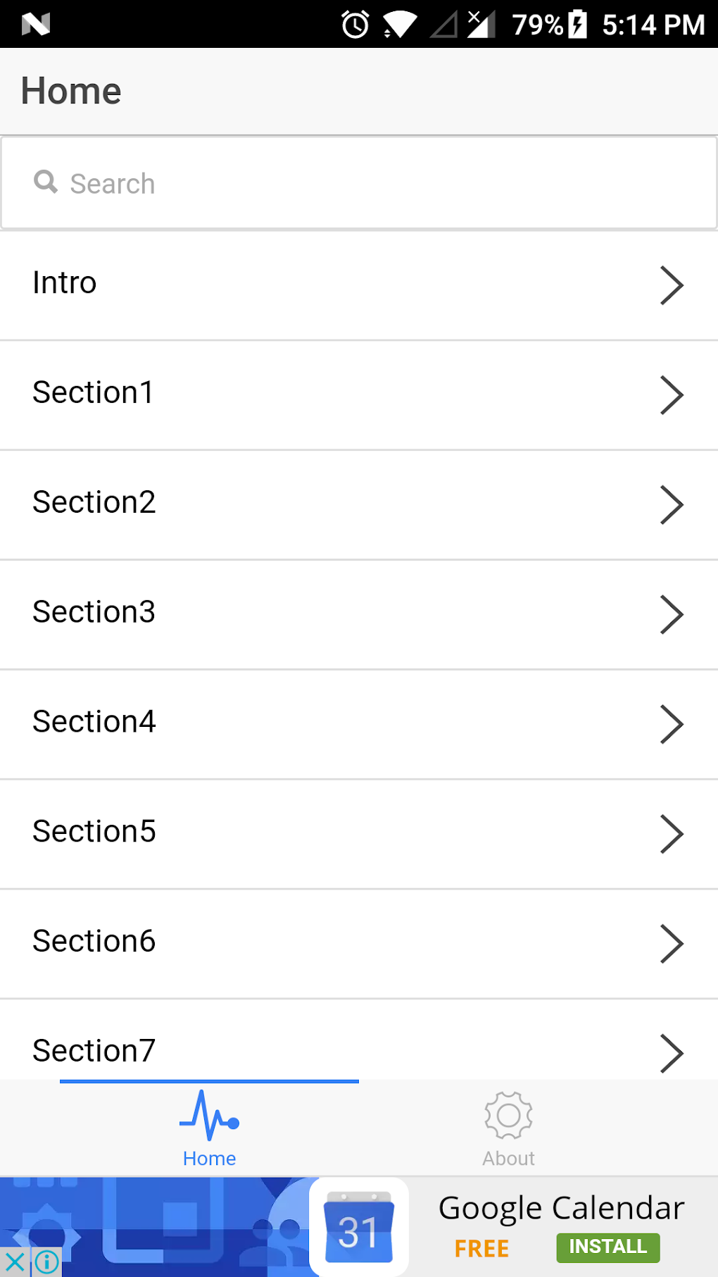
Task: Open the Section2 list item
Action: click(x=359, y=505)
